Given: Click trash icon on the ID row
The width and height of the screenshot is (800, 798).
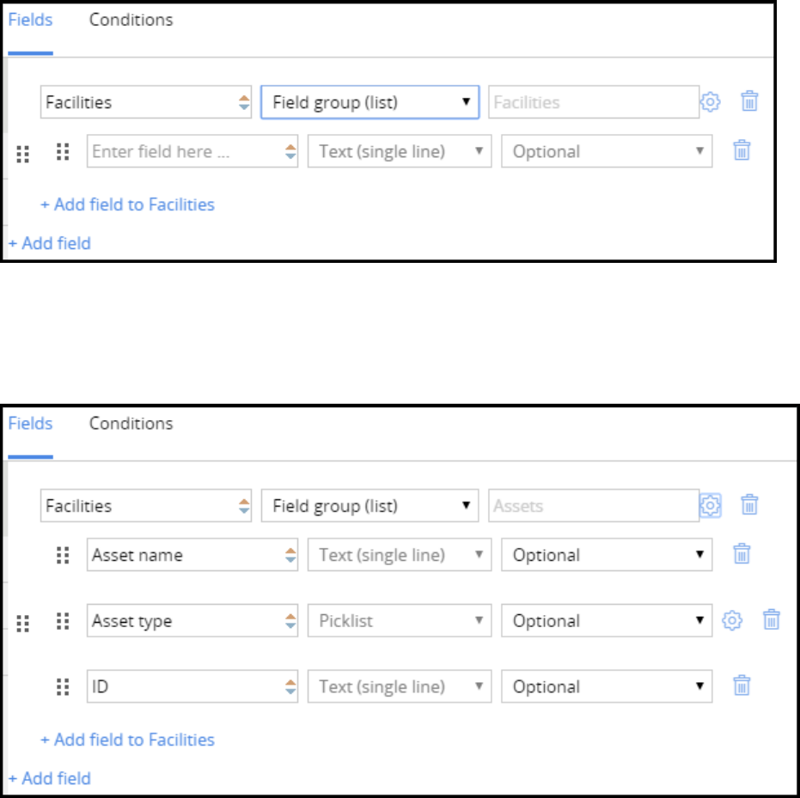Looking at the screenshot, I should 742,686.
